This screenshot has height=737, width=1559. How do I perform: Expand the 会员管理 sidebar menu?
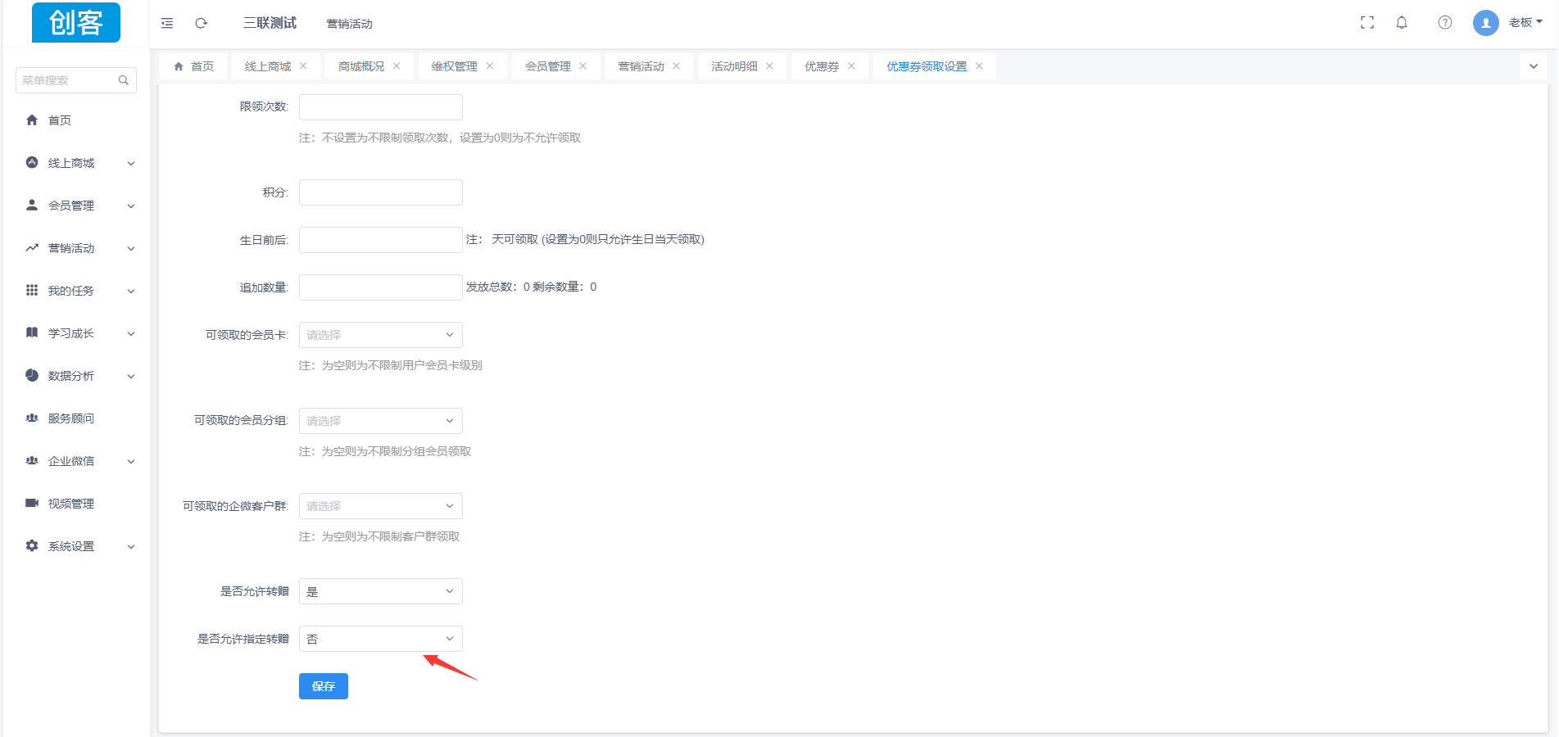[x=131, y=206]
